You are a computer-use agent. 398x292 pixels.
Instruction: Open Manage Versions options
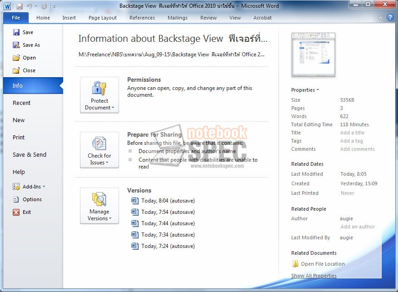[99, 206]
